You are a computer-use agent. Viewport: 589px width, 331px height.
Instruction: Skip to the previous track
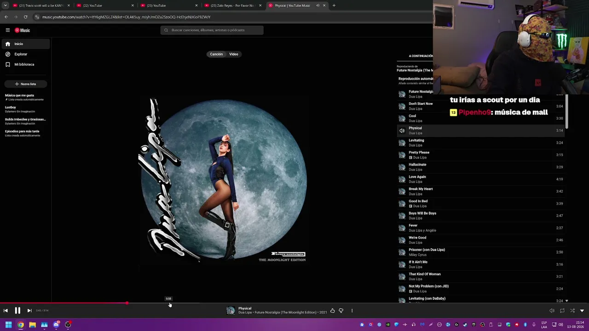click(6, 311)
